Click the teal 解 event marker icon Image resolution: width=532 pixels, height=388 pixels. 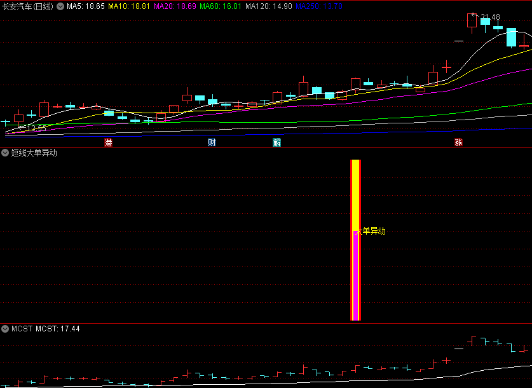click(x=277, y=142)
